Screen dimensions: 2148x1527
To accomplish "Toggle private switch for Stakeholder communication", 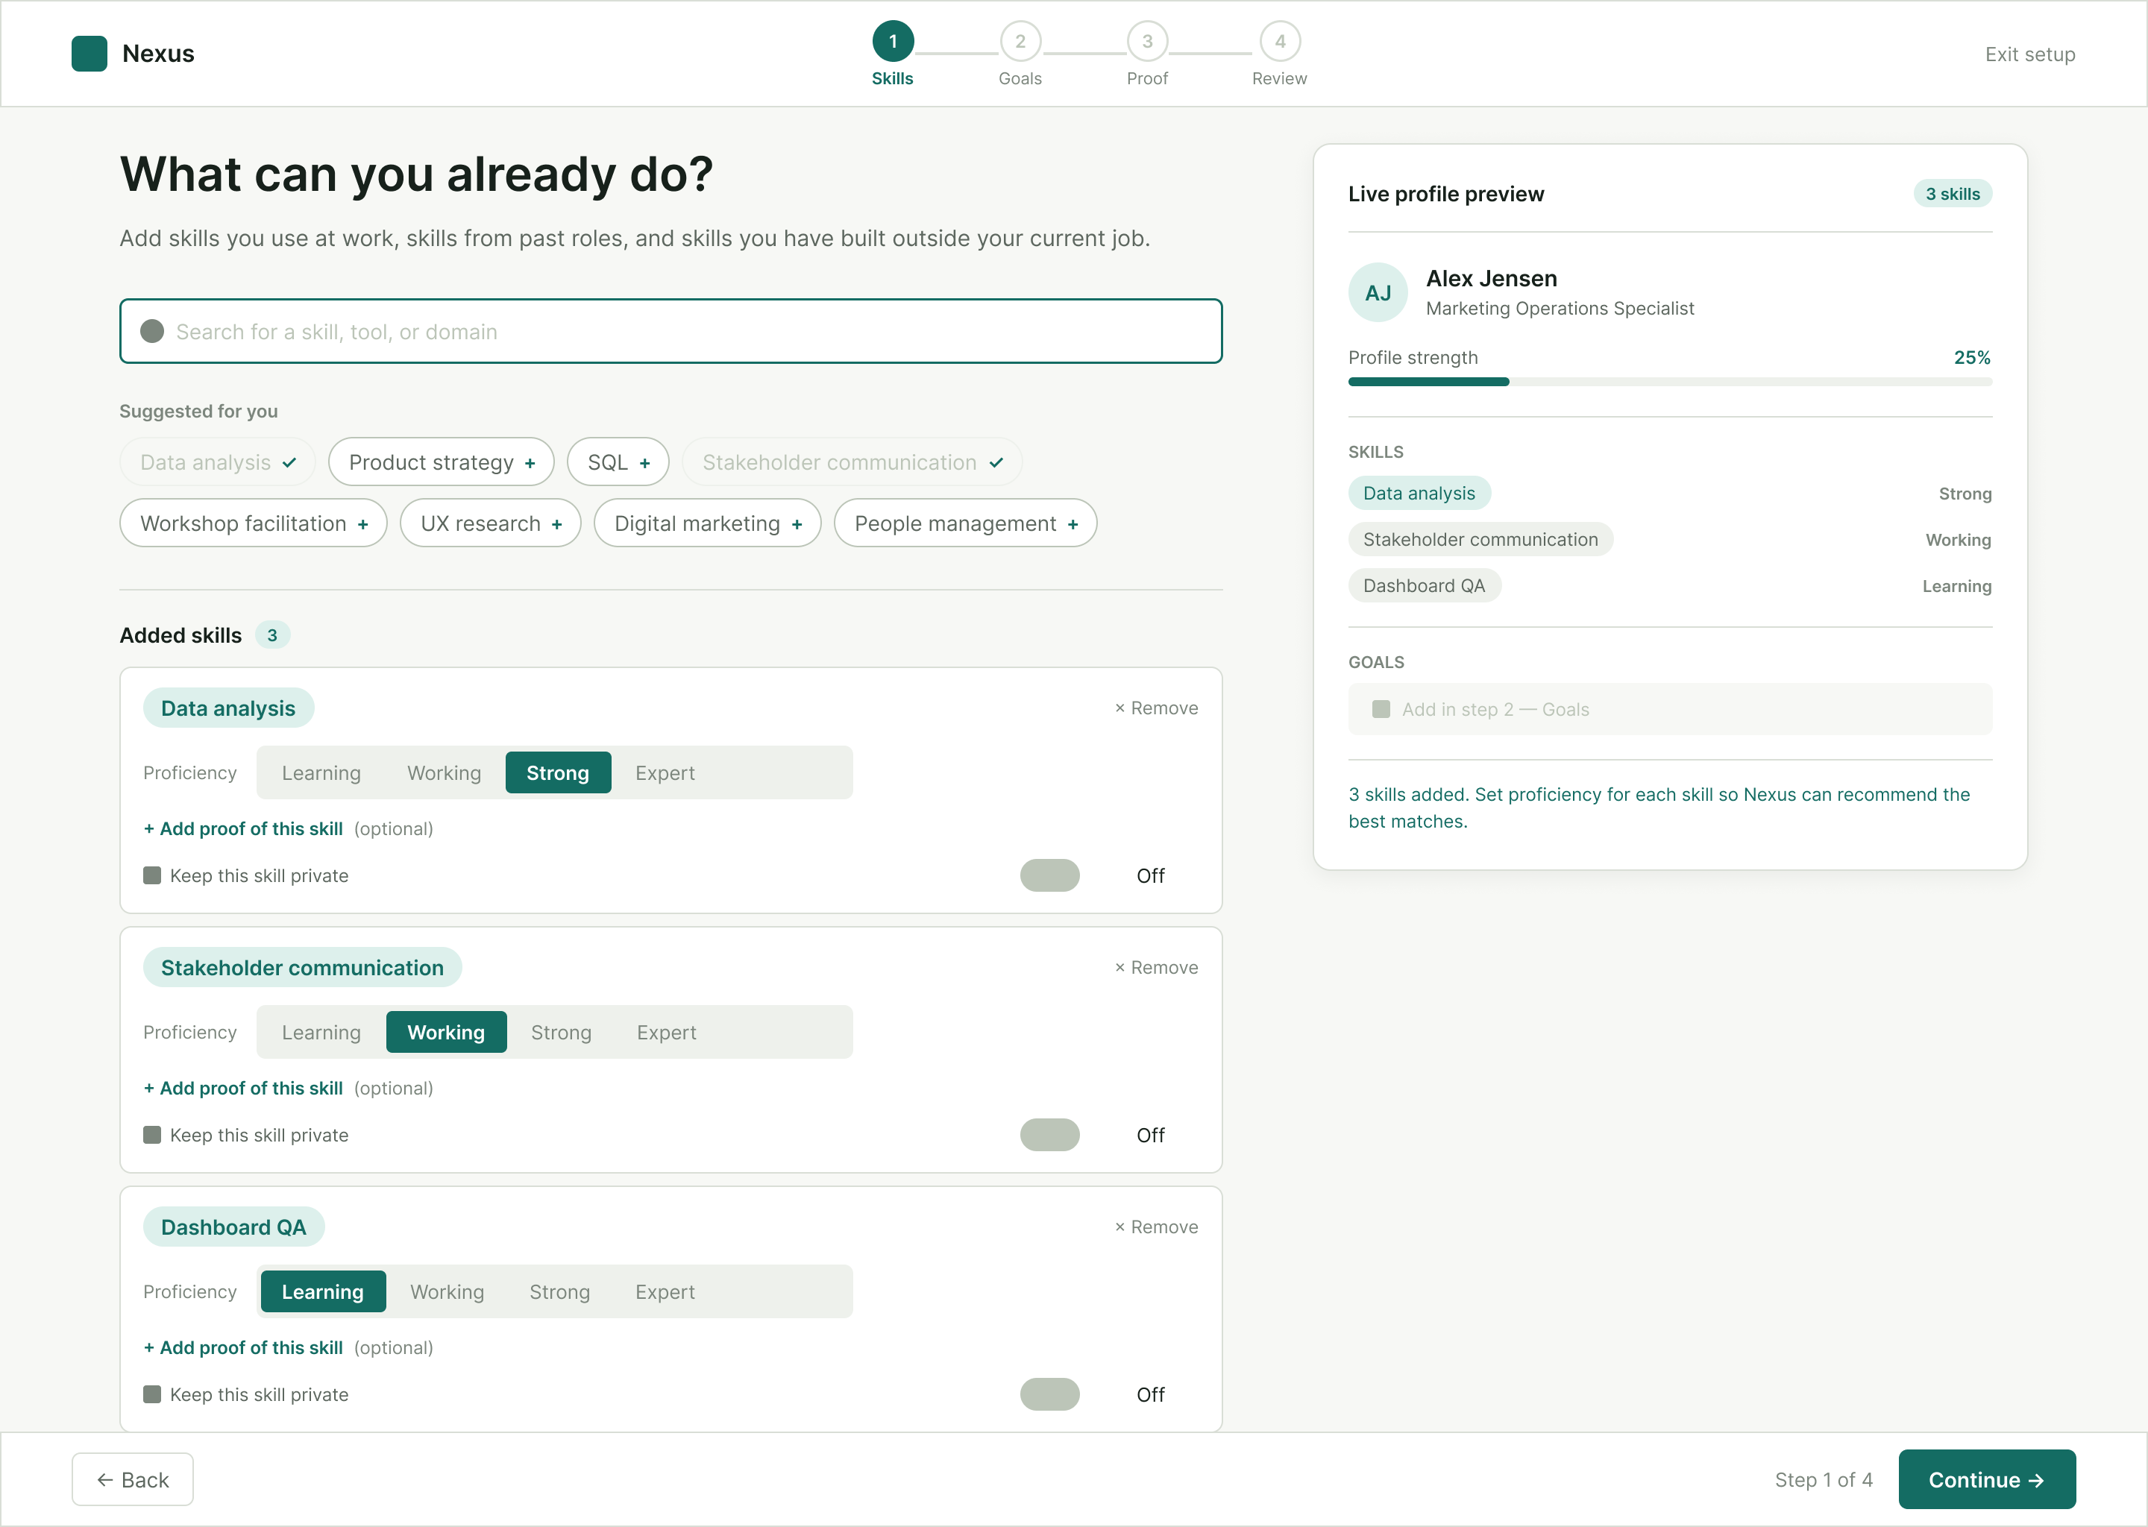I will point(1049,1135).
